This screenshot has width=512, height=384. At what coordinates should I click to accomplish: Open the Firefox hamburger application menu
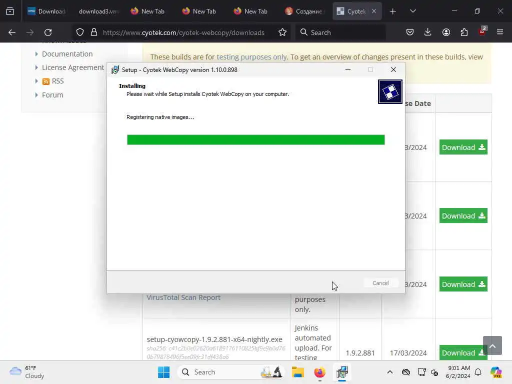click(500, 32)
